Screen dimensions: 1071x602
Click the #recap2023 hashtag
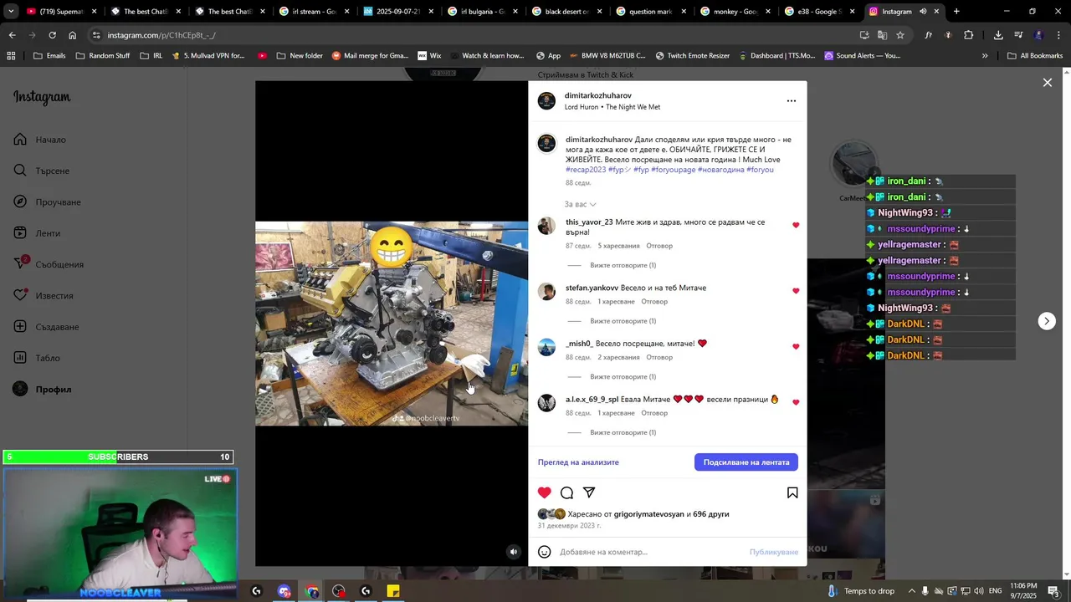[586, 170]
